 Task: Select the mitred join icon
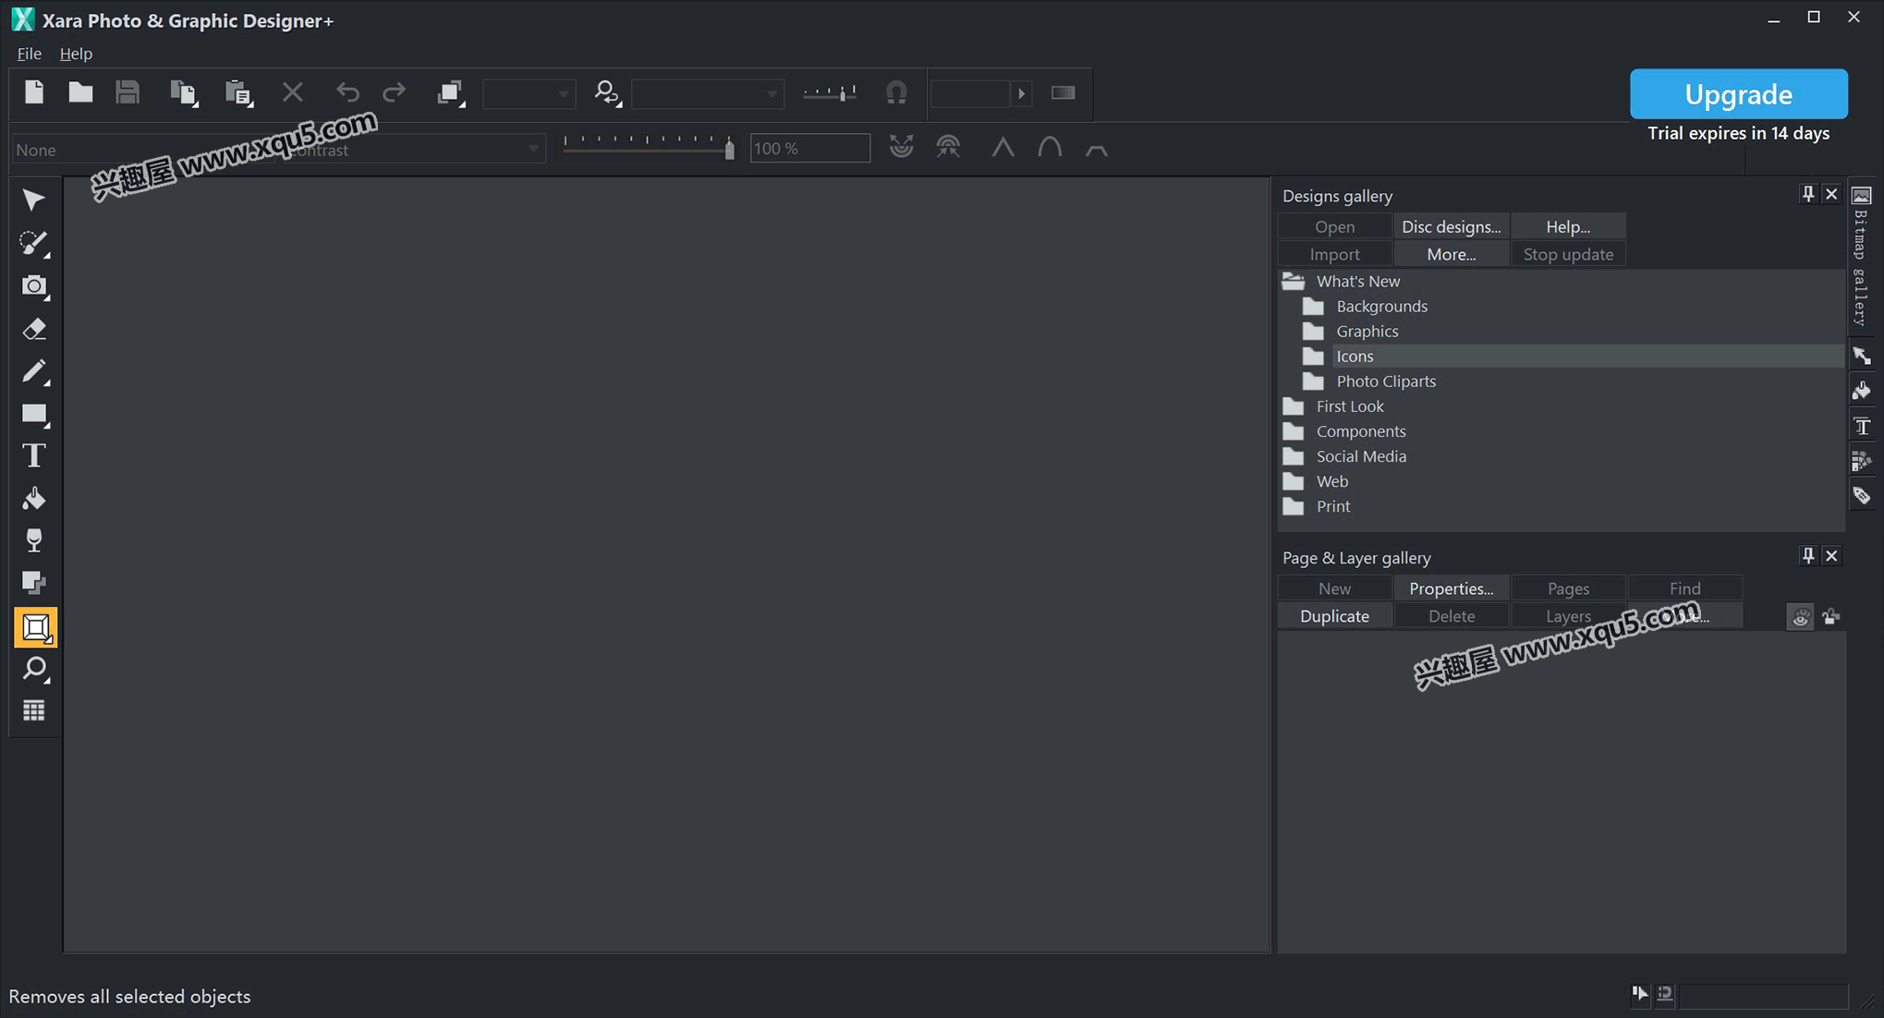[x=1003, y=147]
